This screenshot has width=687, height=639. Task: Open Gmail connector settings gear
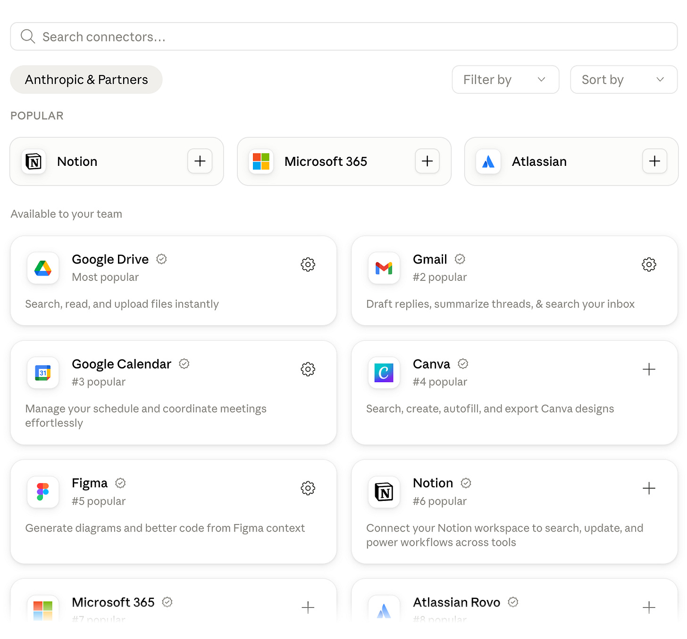[x=649, y=264]
